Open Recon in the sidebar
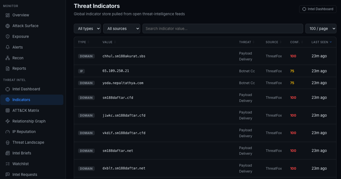341x179 pixels. pyautogui.click(x=32, y=58)
